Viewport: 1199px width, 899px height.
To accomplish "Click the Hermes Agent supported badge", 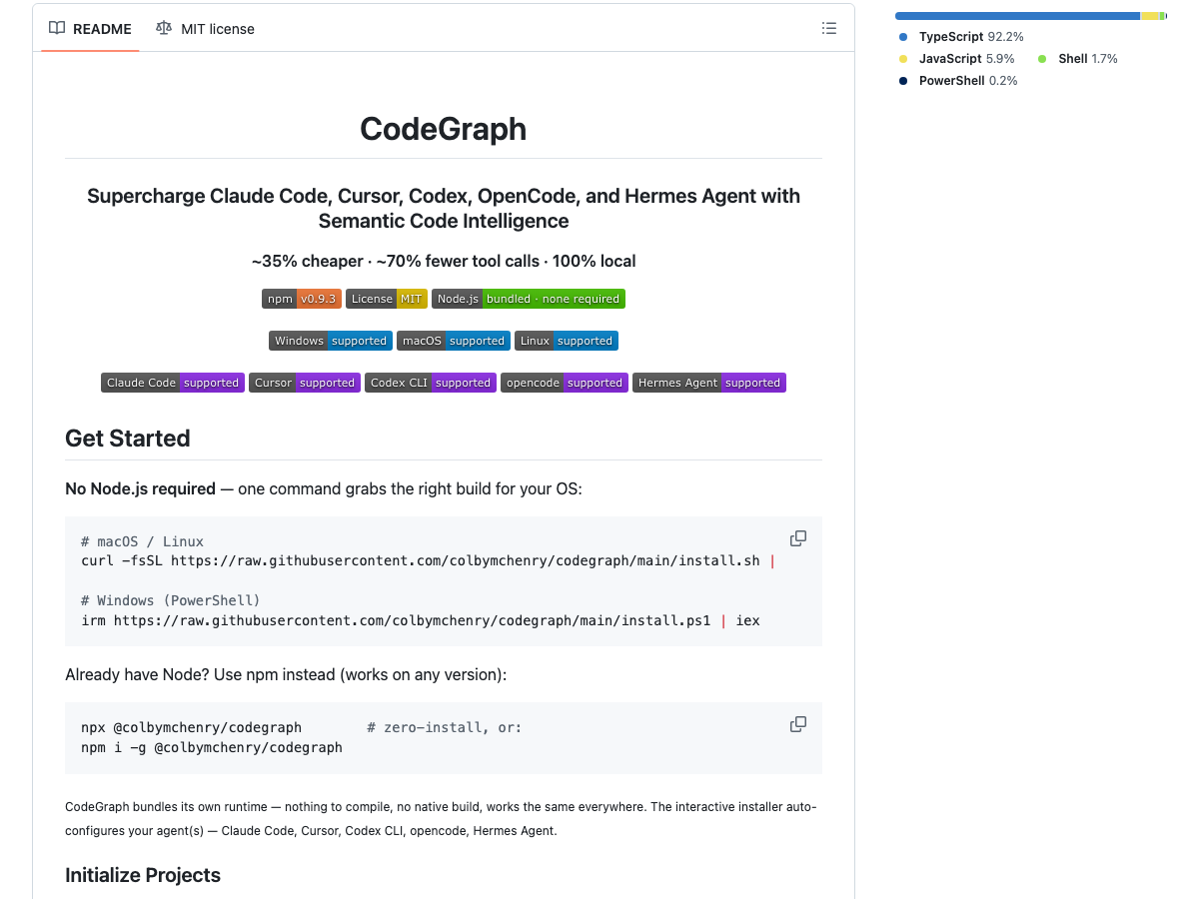I will (x=709, y=383).
